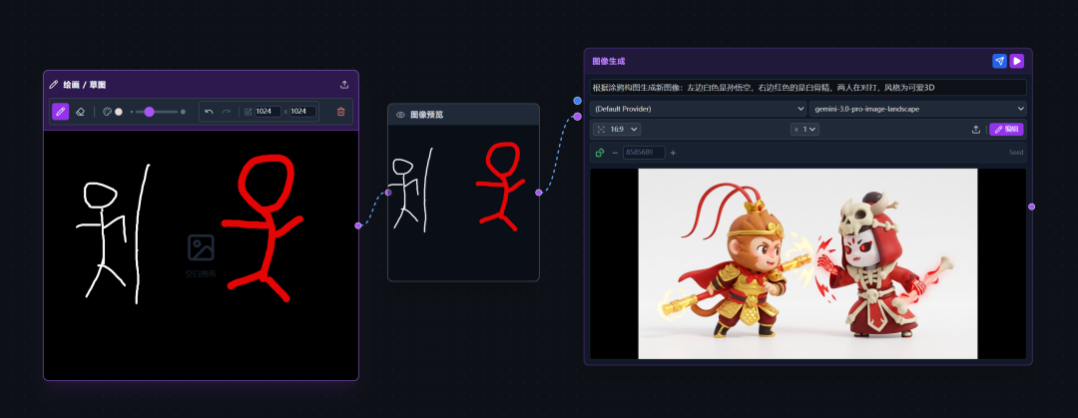This screenshot has width=1078, height=418.
Task: Click the pencil icon beside 绘画 / 草图 title
Action: coord(54,85)
